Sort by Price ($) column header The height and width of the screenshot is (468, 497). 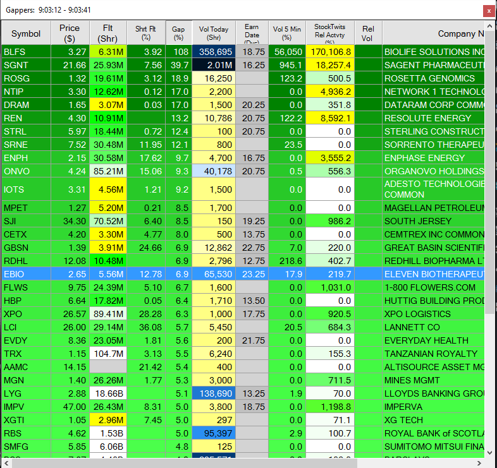pyautogui.click(x=70, y=33)
